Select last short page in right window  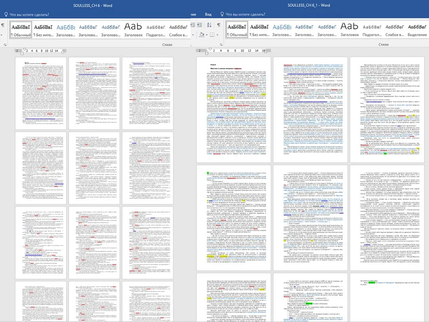[x=387, y=297]
